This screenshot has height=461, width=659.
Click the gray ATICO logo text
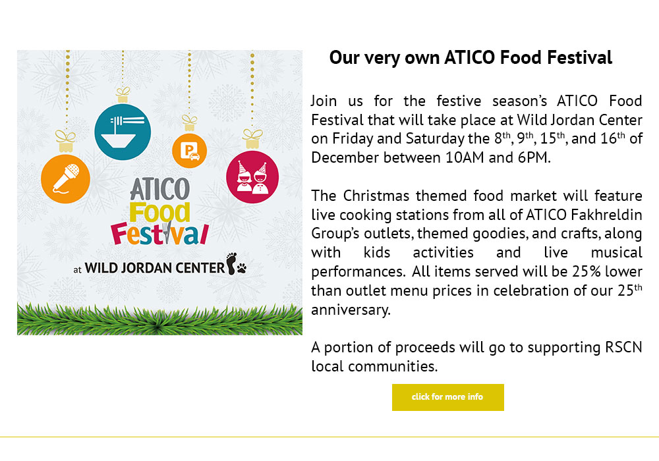(x=159, y=190)
